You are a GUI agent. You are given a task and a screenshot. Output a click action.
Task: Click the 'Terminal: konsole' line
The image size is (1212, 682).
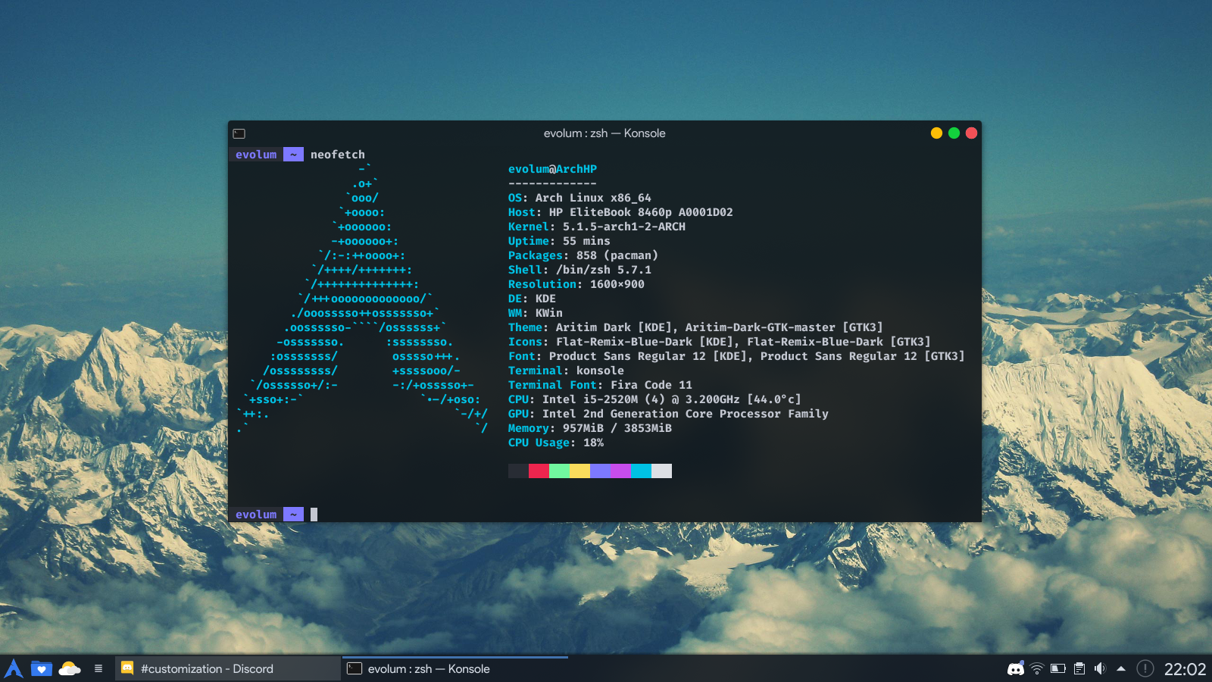566,371
